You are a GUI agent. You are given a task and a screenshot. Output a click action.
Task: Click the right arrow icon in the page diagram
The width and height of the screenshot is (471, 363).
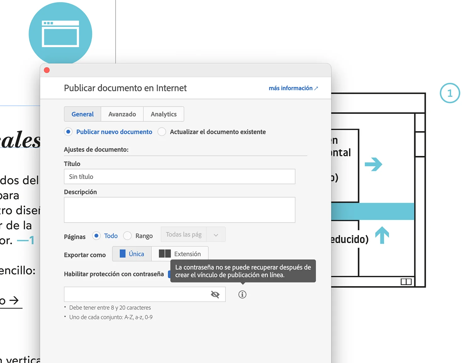click(x=373, y=164)
